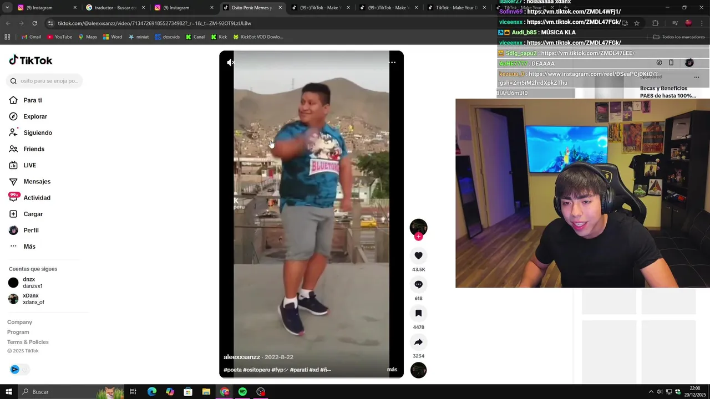Open the Canal bookmark
Viewport: 710px width, 399px height.
pyautogui.click(x=195, y=37)
